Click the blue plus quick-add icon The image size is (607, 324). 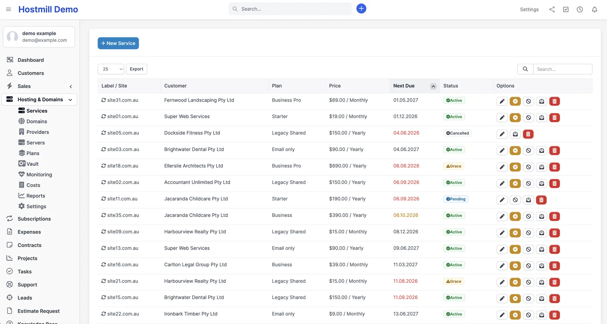pyautogui.click(x=361, y=8)
